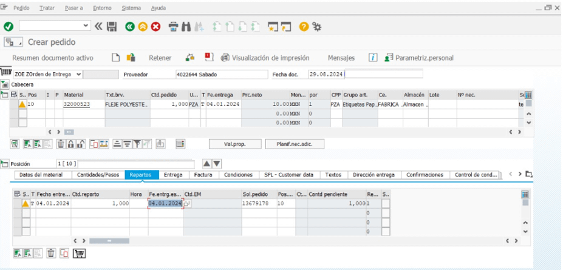Click the green Back arrow icon
563x270 pixels.
(129, 26)
